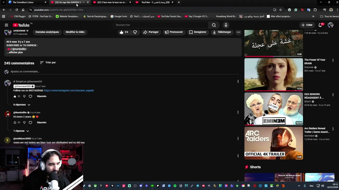The height and width of the screenshot is (190, 339).
Task: Go back in browser history
Action: (x=4, y=10)
